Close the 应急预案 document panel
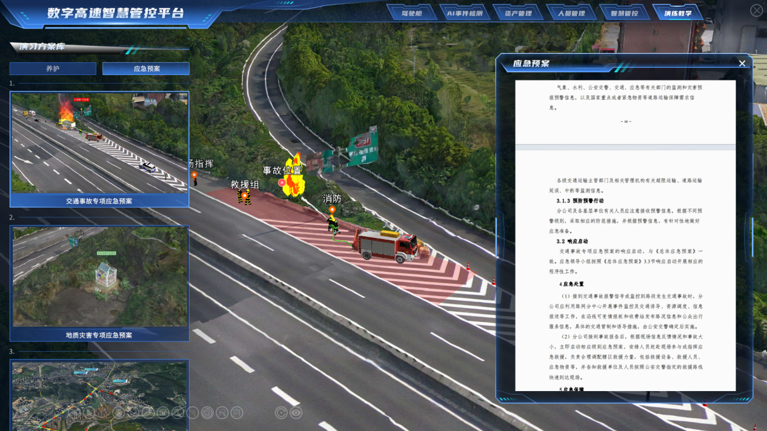Viewport: 767px width, 431px height. (x=742, y=64)
